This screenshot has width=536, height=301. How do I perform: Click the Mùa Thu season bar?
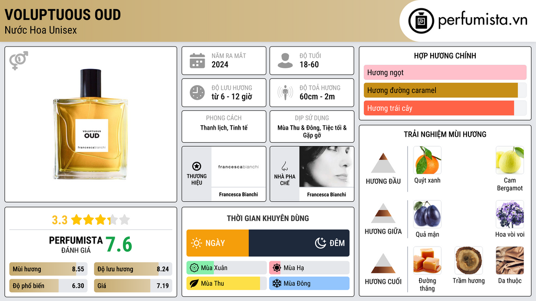[x=226, y=283]
